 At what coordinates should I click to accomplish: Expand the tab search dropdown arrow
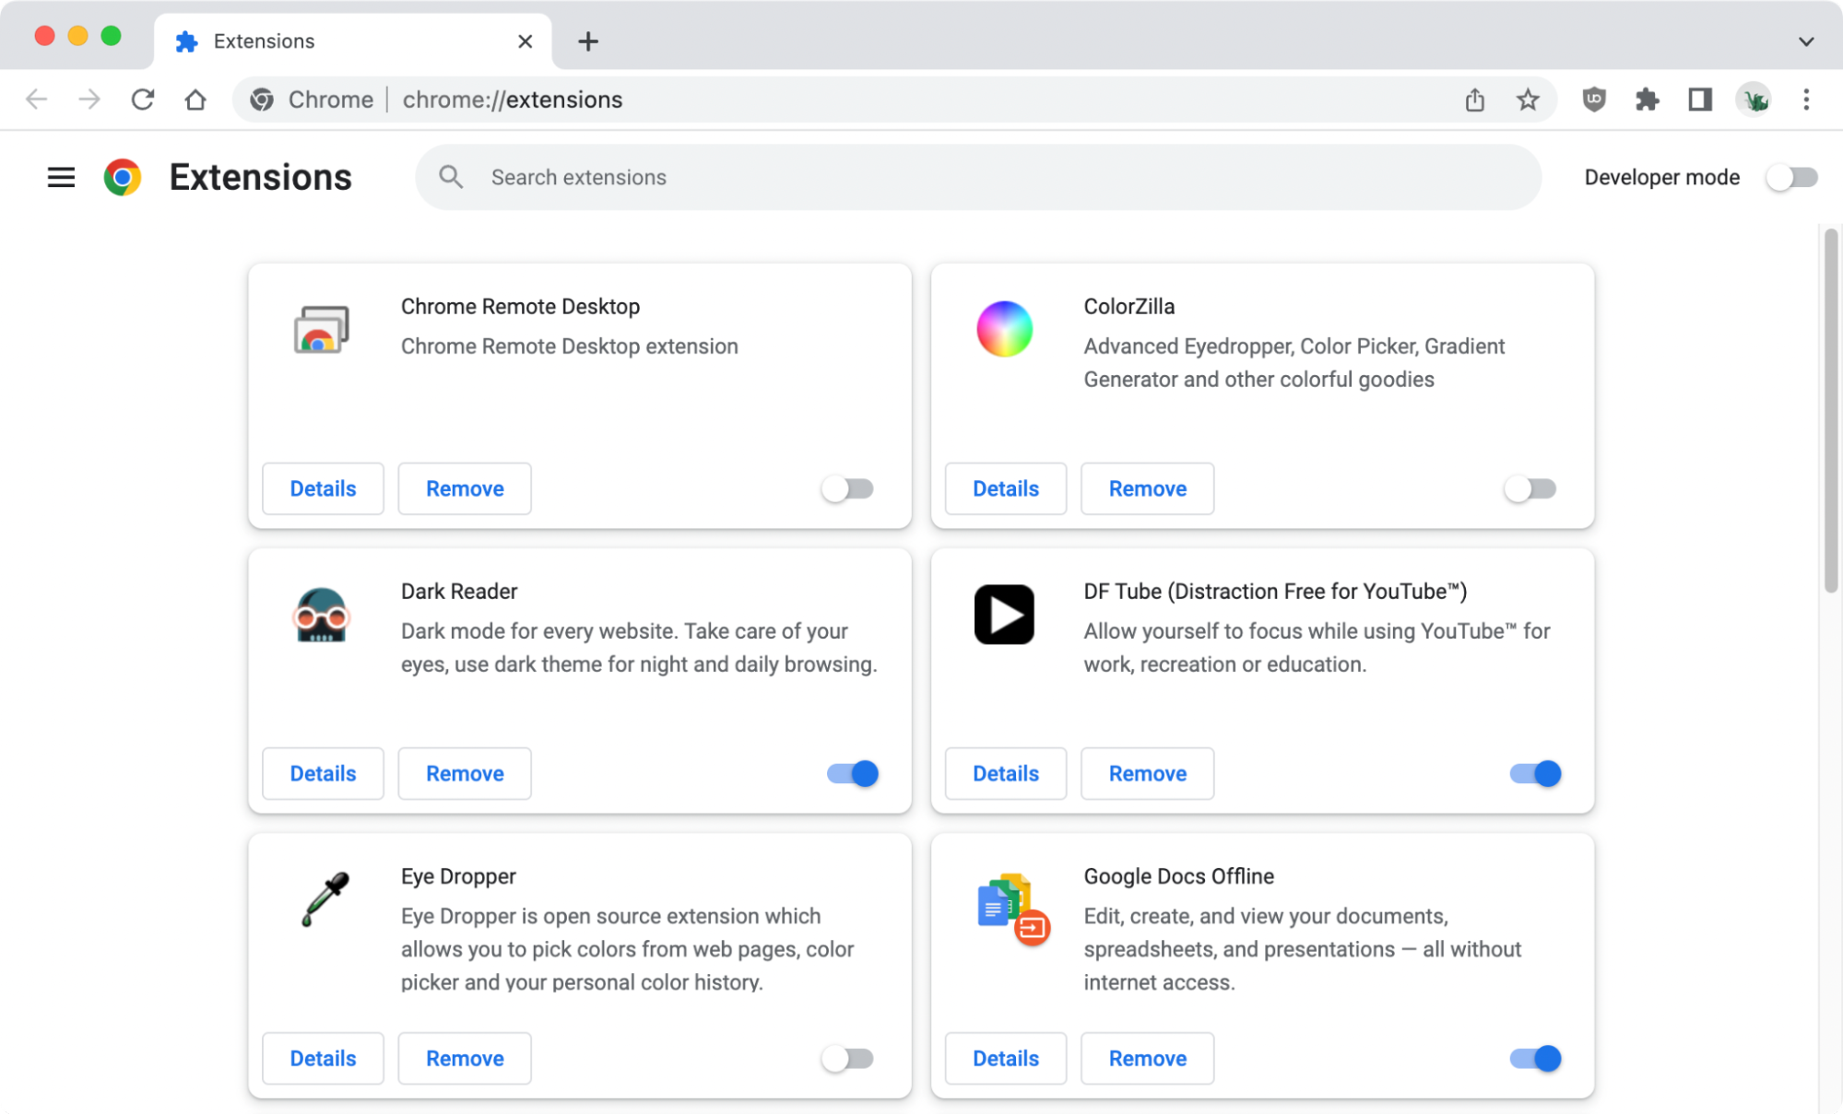point(1806,41)
